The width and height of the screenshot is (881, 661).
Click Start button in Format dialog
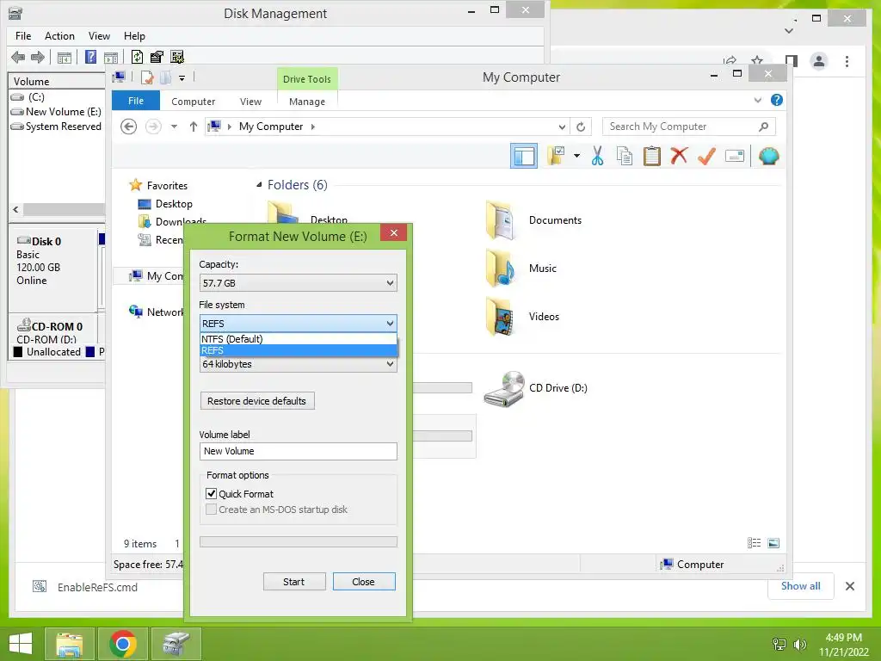click(x=294, y=582)
